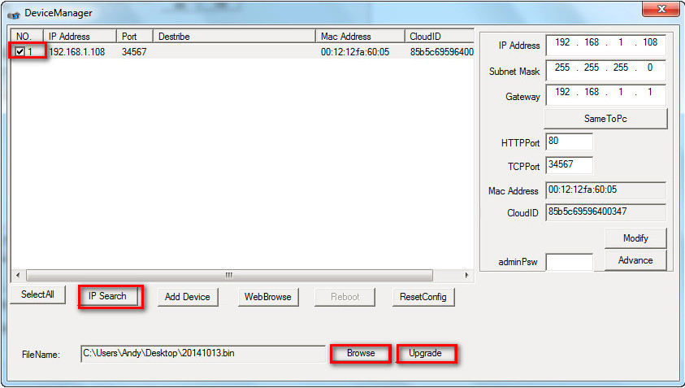Toggle checkbox for device number 1
685x388 pixels.
pos(20,52)
